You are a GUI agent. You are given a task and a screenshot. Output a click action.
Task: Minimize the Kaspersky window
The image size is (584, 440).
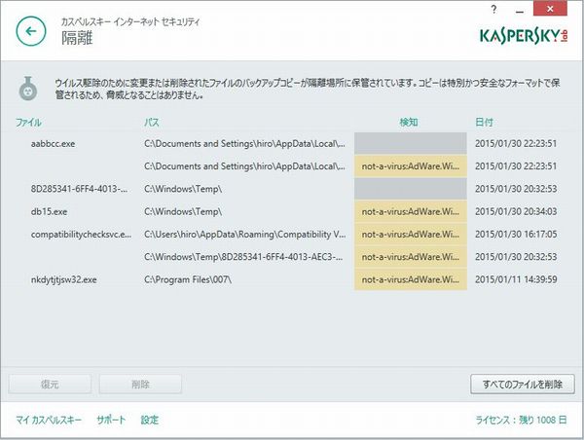(x=520, y=12)
